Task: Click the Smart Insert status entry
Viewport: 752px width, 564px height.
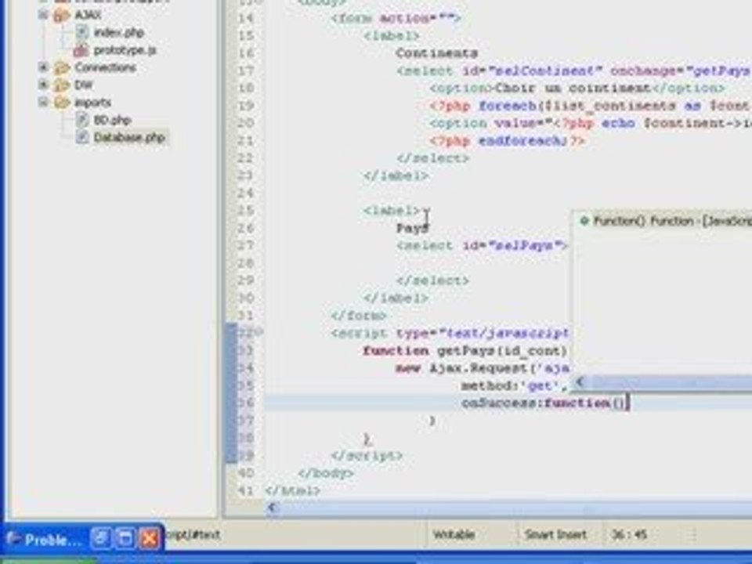Action: 555,534
